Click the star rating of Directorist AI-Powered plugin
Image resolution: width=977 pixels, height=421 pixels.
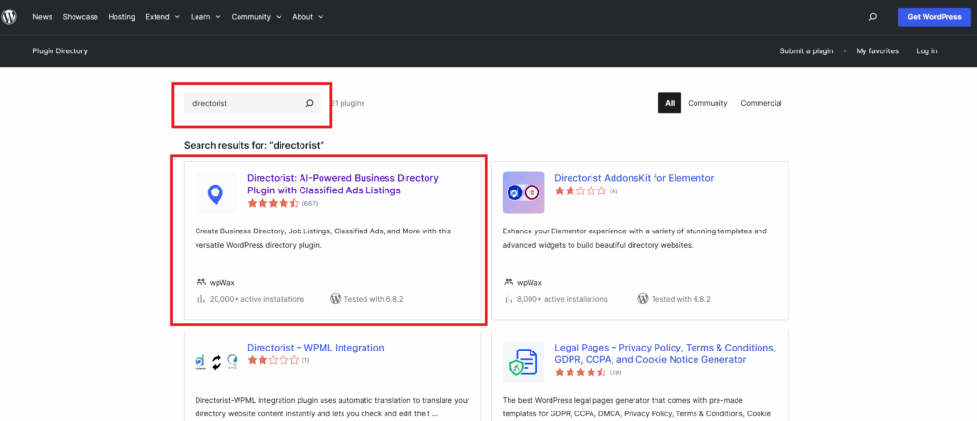tap(274, 203)
